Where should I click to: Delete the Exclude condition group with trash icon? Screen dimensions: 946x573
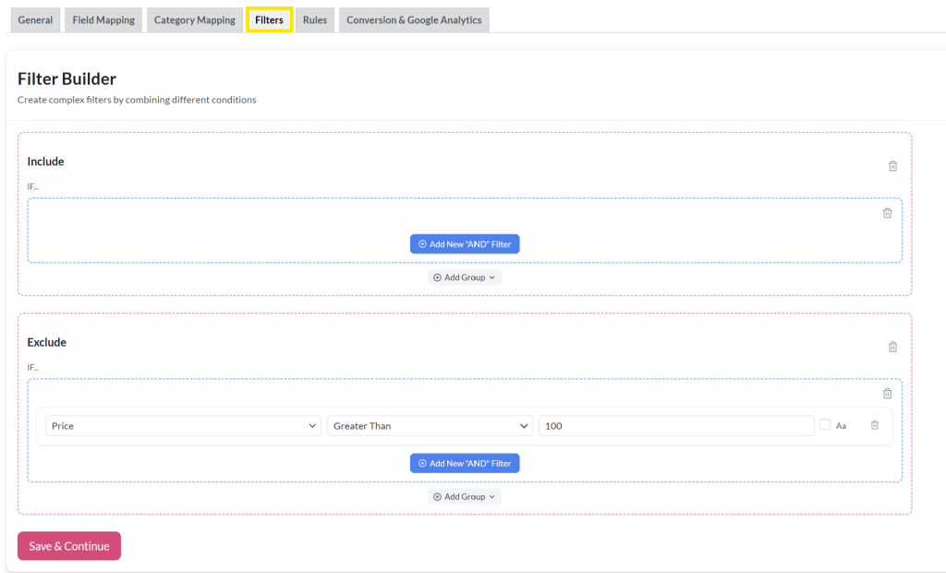888,394
